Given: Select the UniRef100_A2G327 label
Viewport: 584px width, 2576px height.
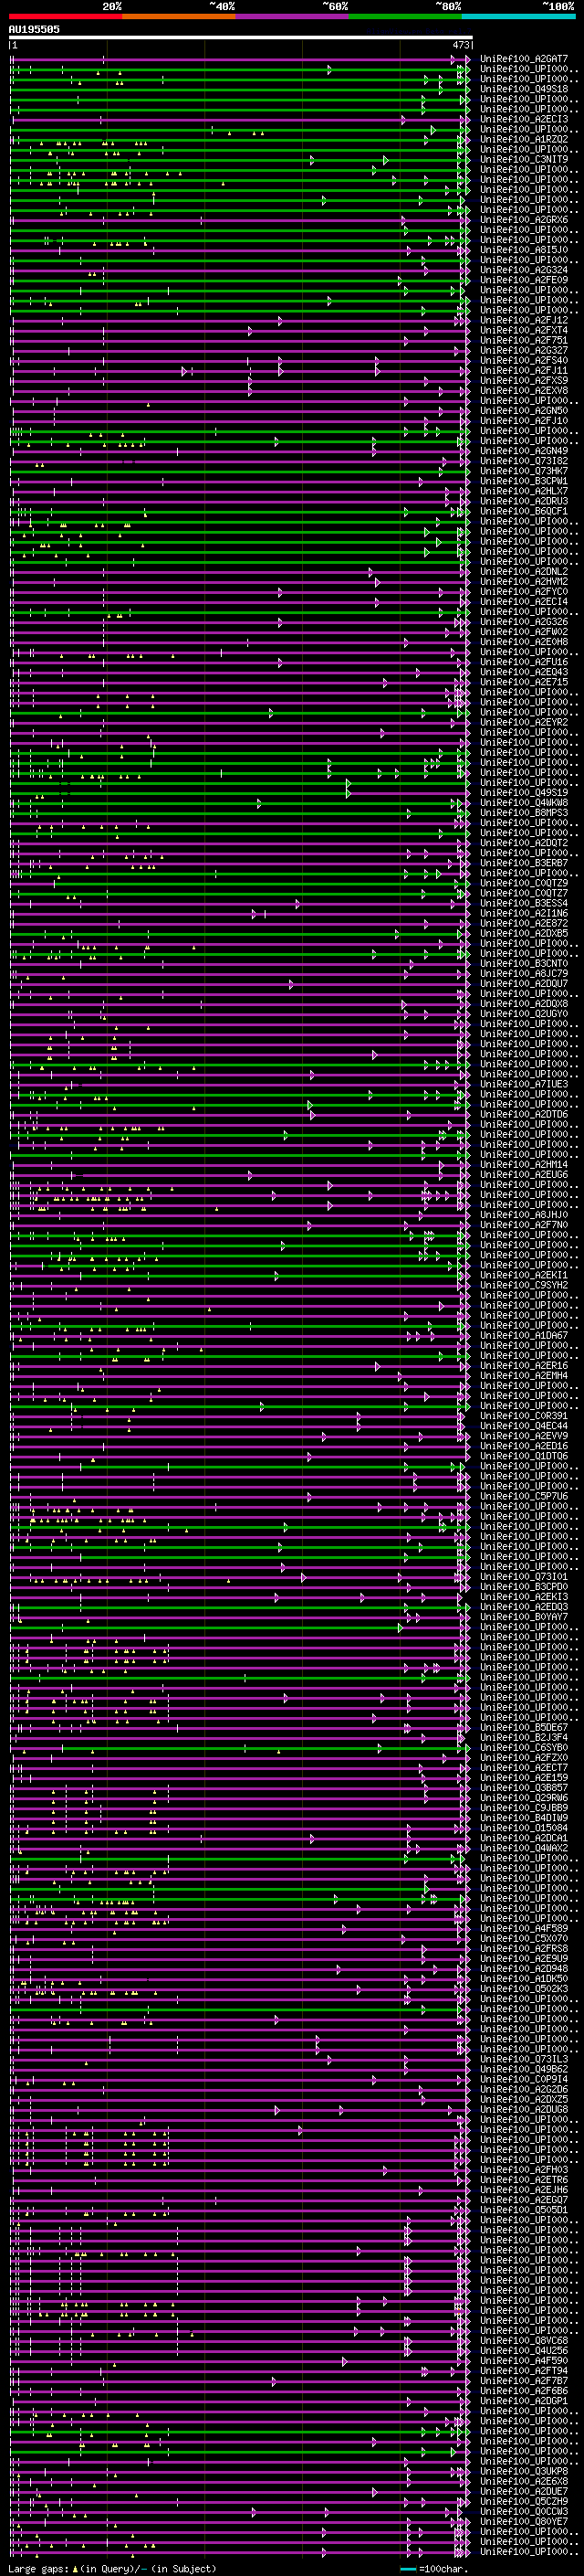Looking at the screenshot, I should click(524, 350).
